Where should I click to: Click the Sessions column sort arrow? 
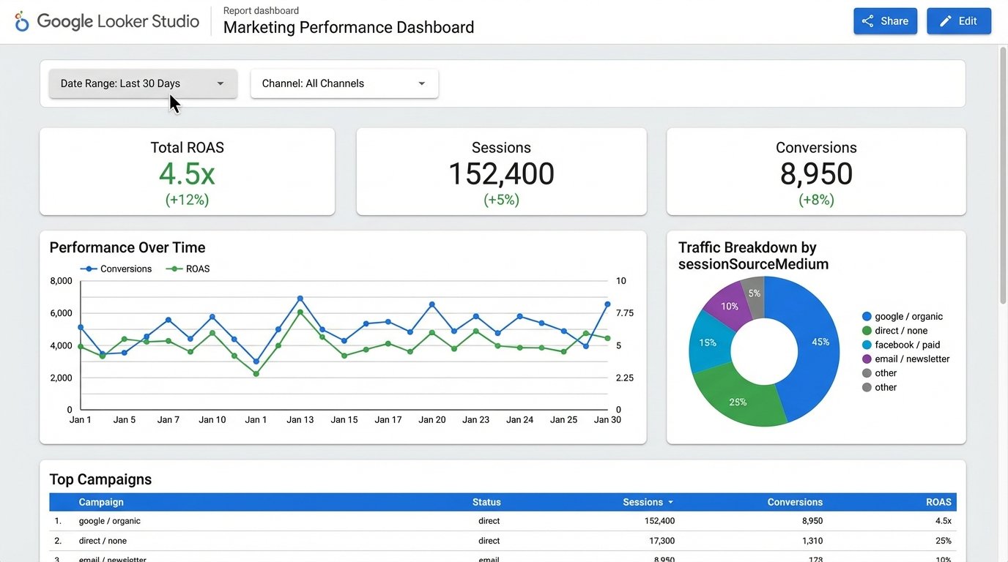(x=670, y=502)
